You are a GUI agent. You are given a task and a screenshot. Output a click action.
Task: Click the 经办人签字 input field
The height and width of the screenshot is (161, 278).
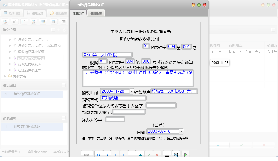(x=115, y=119)
